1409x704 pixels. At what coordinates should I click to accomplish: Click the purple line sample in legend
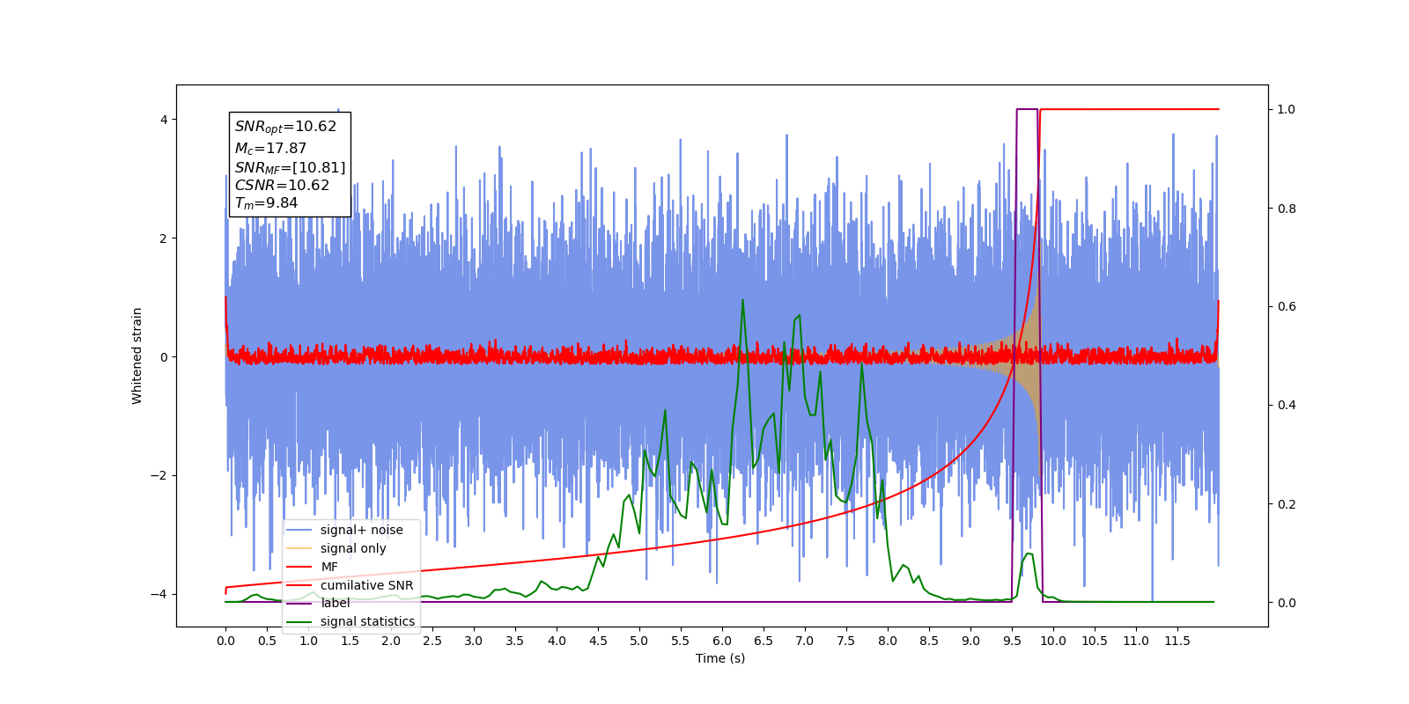point(299,603)
